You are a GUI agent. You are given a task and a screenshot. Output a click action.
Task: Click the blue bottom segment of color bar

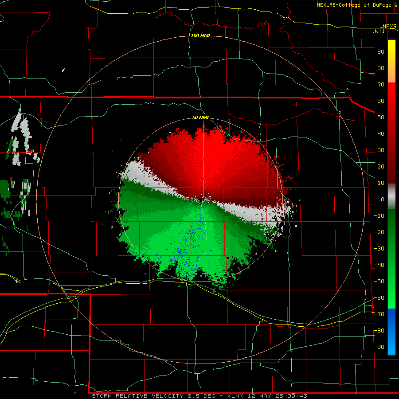pyautogui.click(x=391, y=332)
